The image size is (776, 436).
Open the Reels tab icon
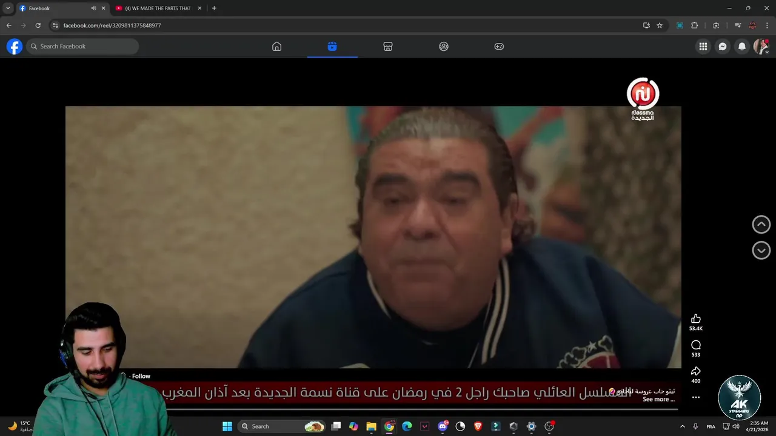tap(332, 47)
